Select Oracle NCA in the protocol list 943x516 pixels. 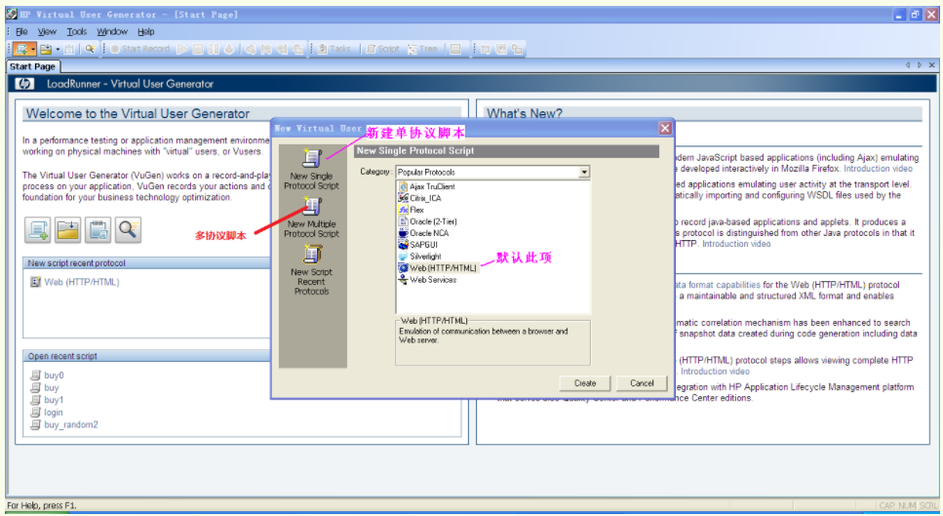[423, 233]
